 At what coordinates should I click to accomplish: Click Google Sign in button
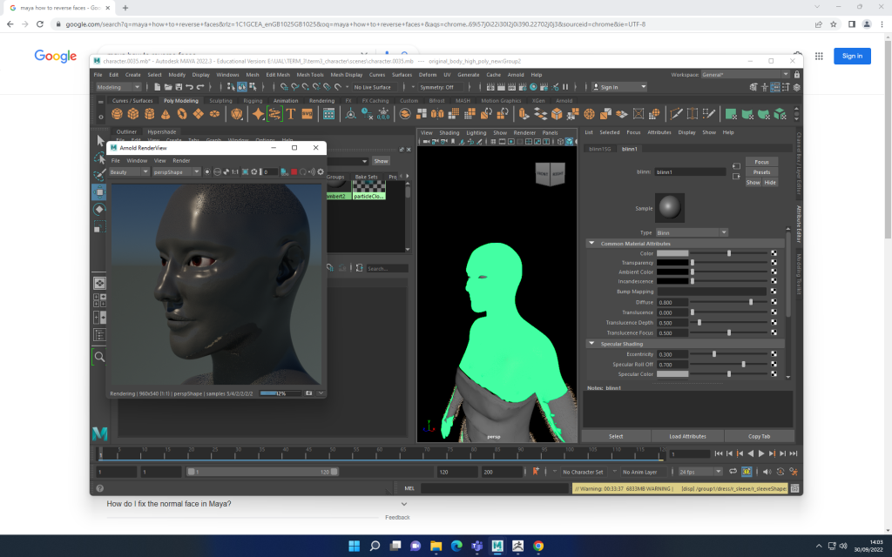click(x=852, y=56)
